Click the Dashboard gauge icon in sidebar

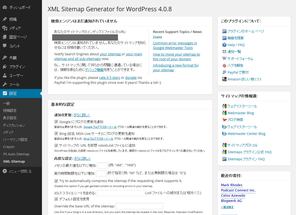click(x=5, y=7)
